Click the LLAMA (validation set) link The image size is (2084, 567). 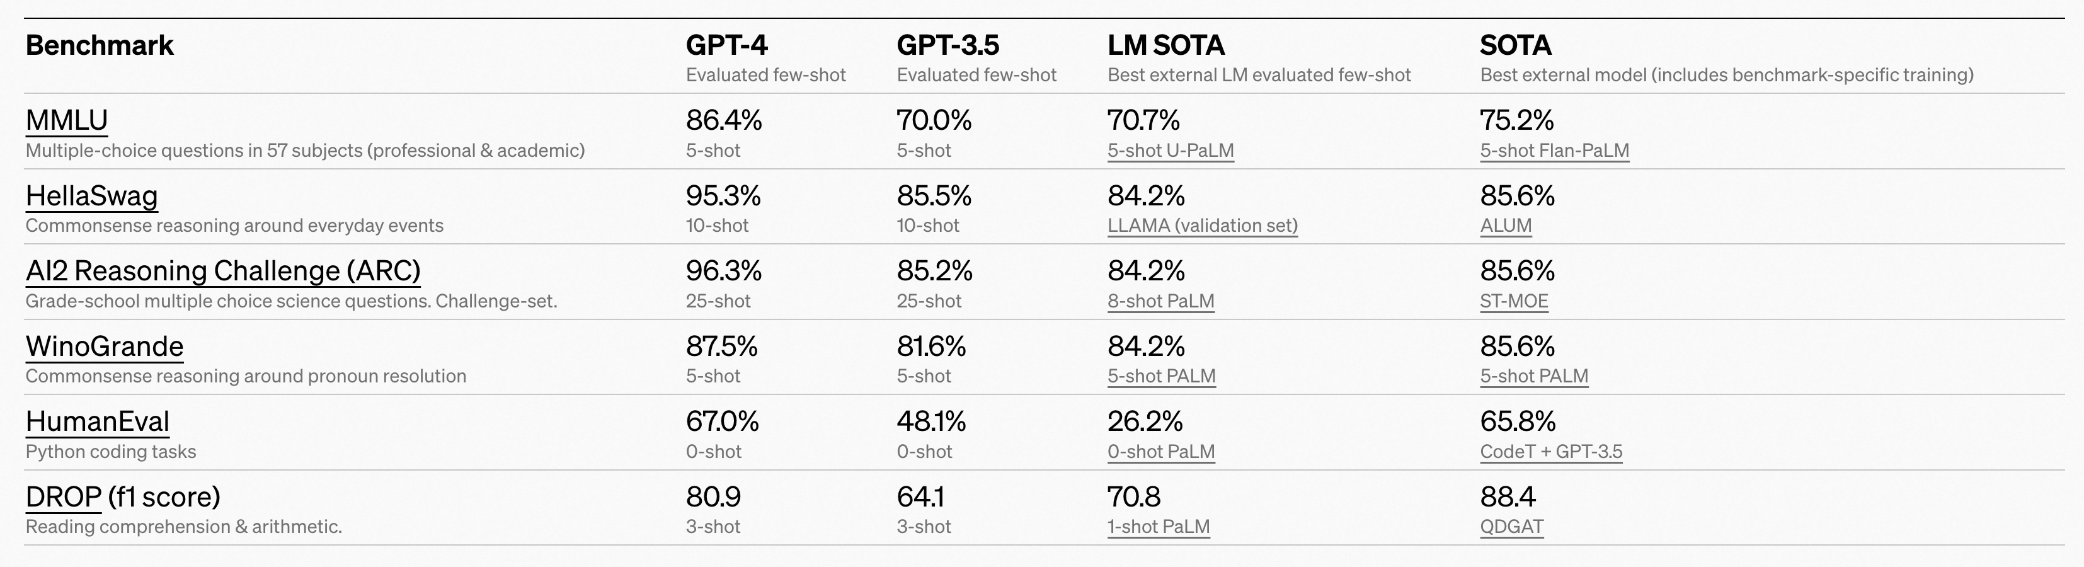point(1202,226)
